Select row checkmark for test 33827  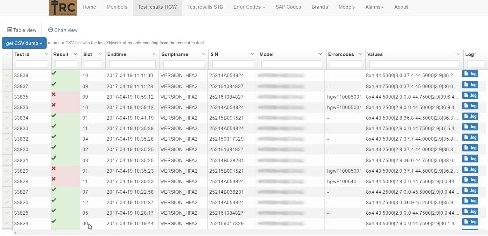point(7,192)
